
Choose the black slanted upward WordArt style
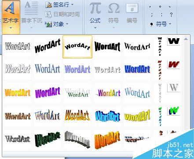coord(48,46)
